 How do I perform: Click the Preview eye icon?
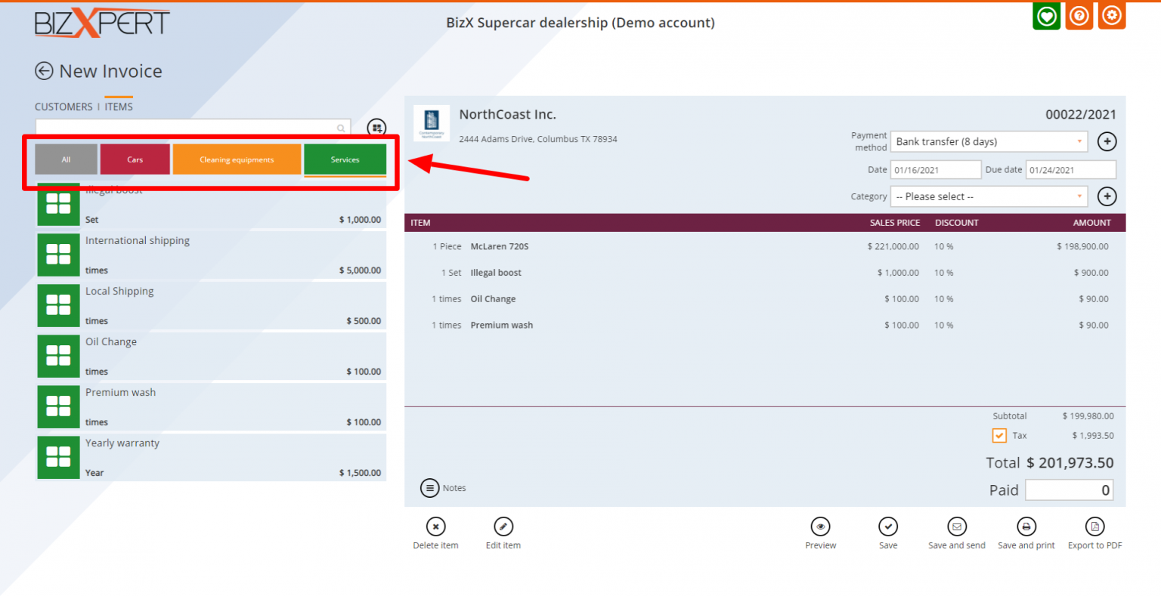pos(820,527)
